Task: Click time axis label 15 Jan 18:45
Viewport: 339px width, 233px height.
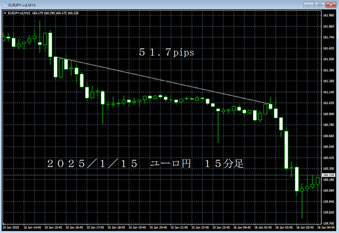Action: pyautogui.click(x=116, y=228)
